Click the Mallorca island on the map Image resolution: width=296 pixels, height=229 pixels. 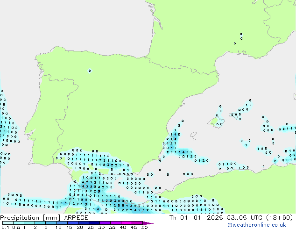pos(216,122)
